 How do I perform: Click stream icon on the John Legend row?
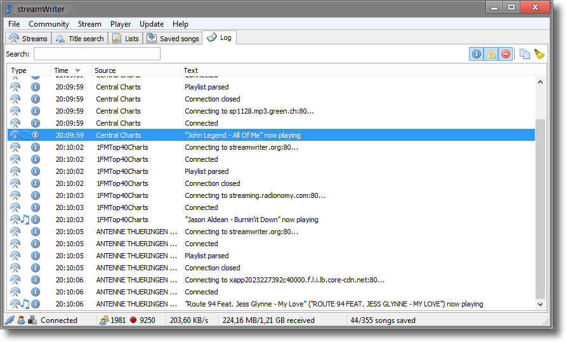tap(15, 135)
